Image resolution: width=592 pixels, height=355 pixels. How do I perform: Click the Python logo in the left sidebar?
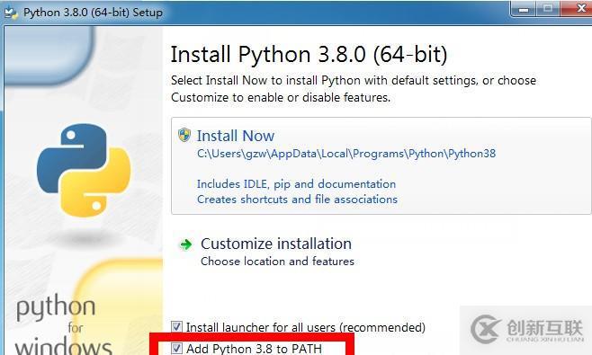(84, 170)
